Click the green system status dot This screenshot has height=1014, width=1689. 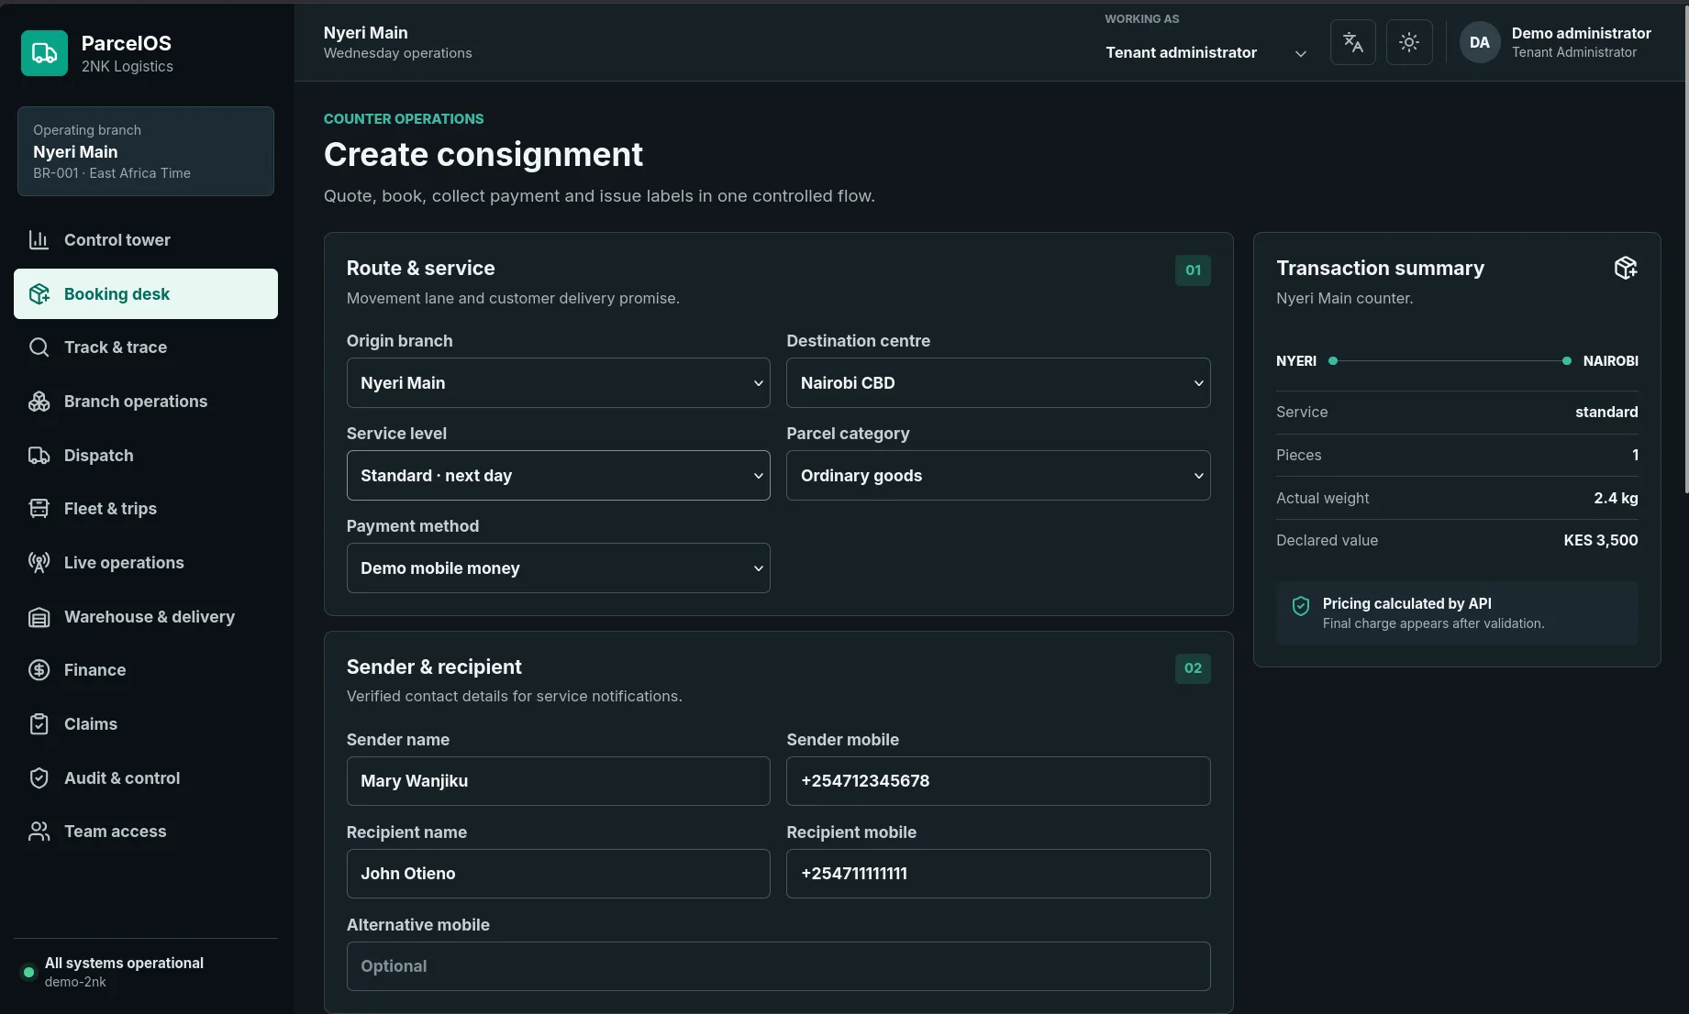(x=28, y=972)
